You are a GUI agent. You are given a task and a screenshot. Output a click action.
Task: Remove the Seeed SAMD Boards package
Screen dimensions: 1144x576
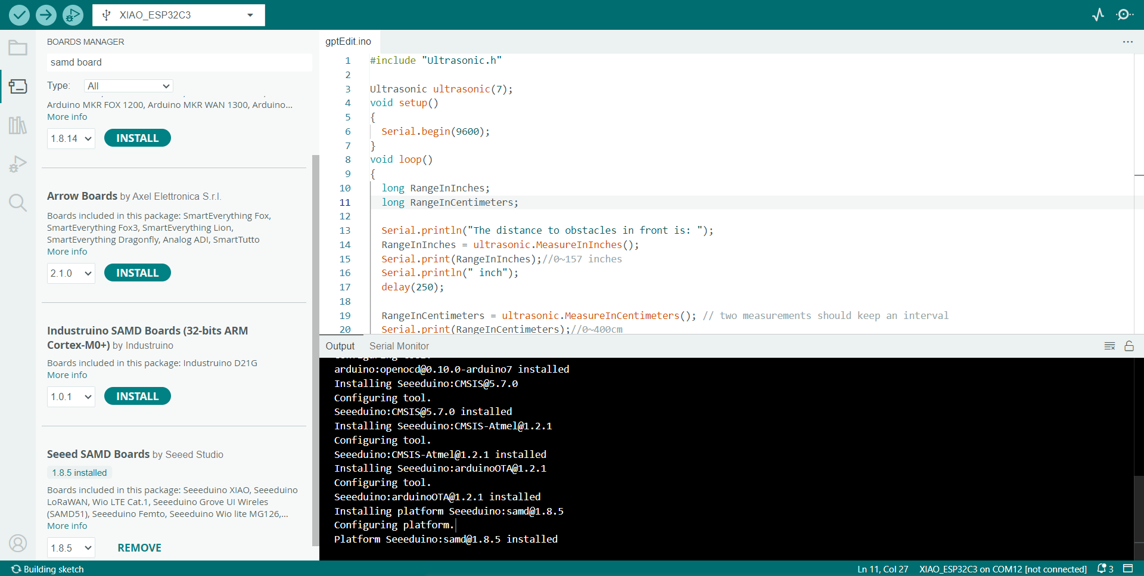(139, 547)
